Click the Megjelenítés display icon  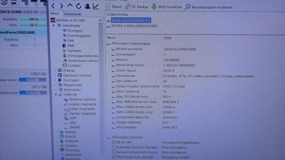pyautogui.click(x=60, y=85)
